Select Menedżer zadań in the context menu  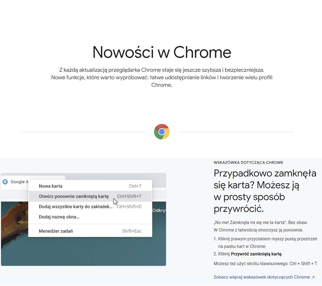tap(90, 231)
